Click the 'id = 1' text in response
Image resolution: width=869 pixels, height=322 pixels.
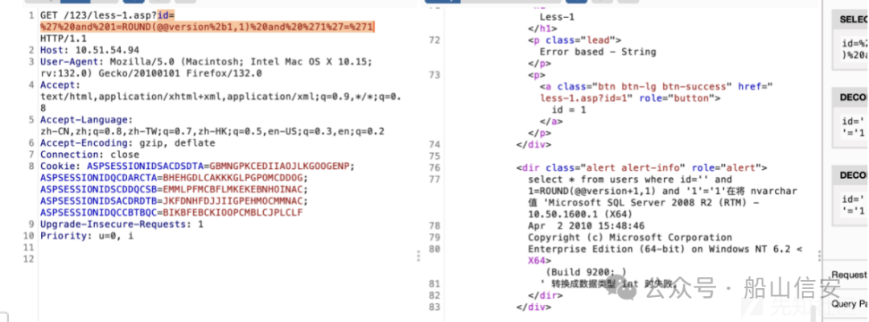point(569,109)
